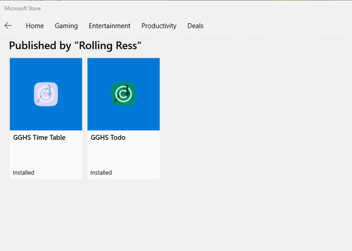Click the green GGHS Todo app icon
352x251 pixels.
[x=123, y=94]
